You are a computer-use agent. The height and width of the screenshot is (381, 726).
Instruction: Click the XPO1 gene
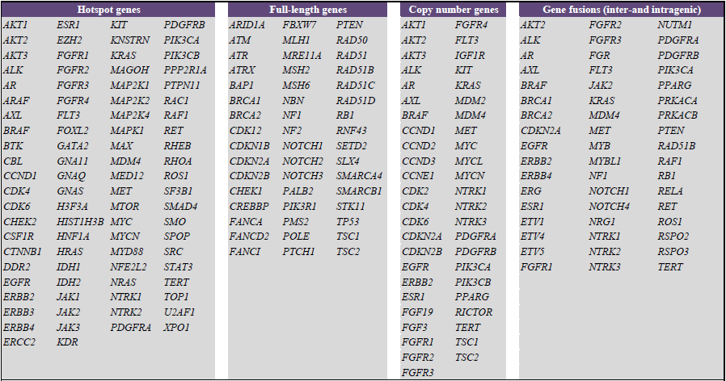[x=176, y=328]
